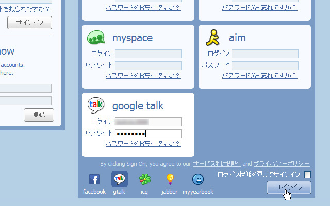Click the lower left-panel registration field
The height and width of the screenshot is (206, 330).
[x=26, y=100]
